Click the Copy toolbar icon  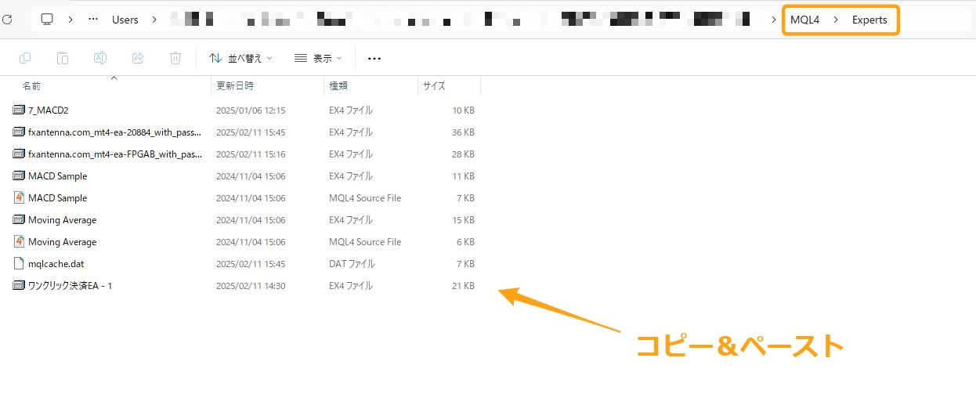(25, 58)
